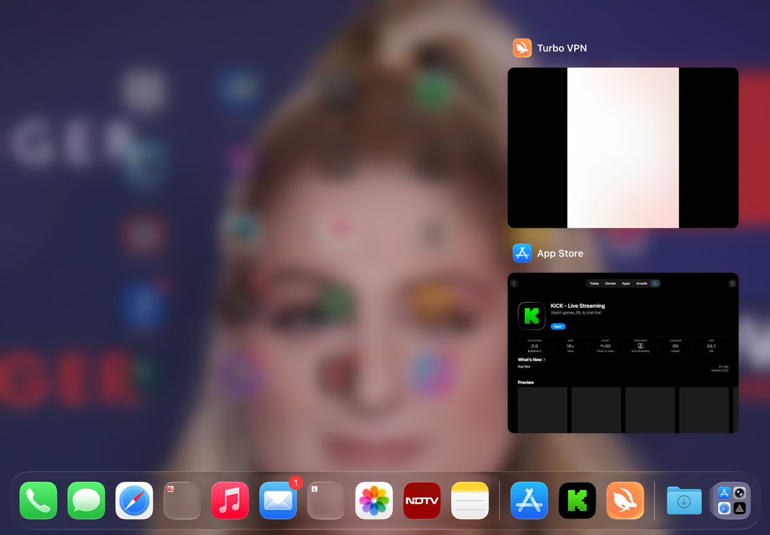Screen dimensions: 770x535
Task: Click the Kick Streaming developer entry
Action: pyautogui.click(x=640, y=347)
